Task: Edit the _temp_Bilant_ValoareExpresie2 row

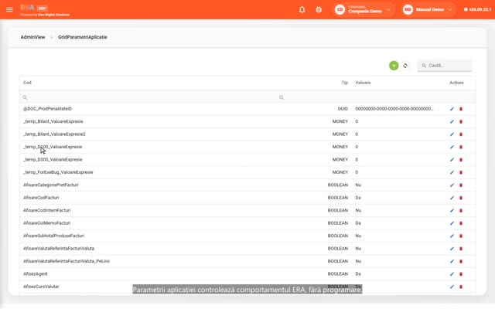Action: [x=452, y=134]
